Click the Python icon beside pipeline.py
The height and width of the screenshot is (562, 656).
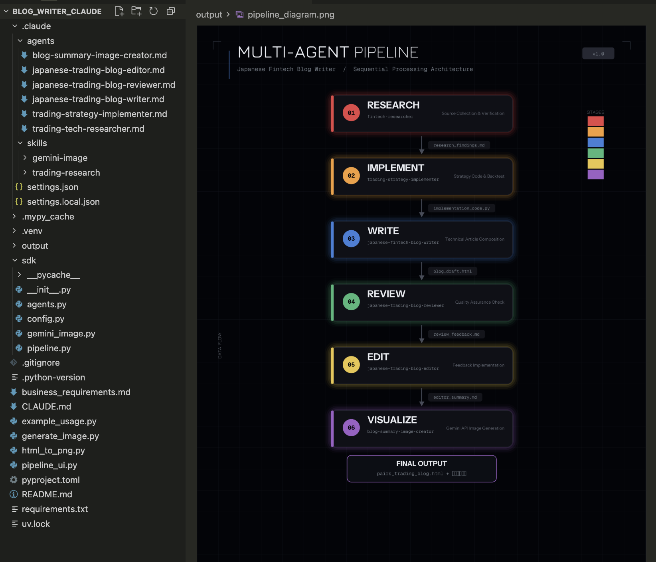point(19,348)
